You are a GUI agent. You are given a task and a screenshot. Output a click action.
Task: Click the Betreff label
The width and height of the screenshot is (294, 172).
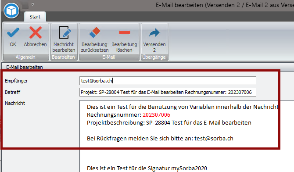click(x=13, y=92)
